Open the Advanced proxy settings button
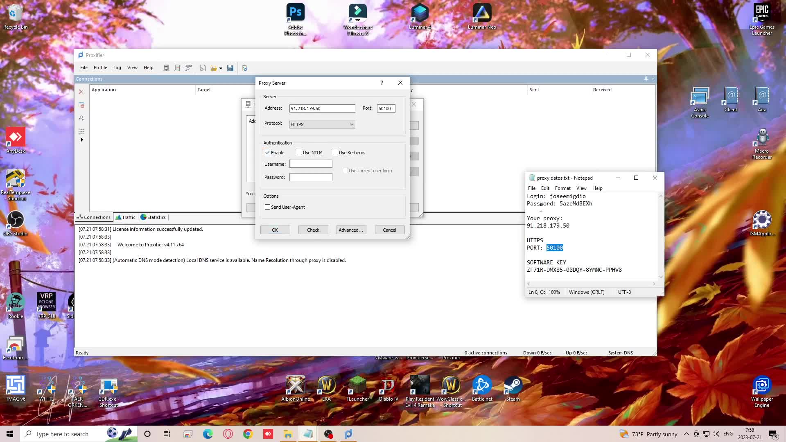 pos(351,230)
